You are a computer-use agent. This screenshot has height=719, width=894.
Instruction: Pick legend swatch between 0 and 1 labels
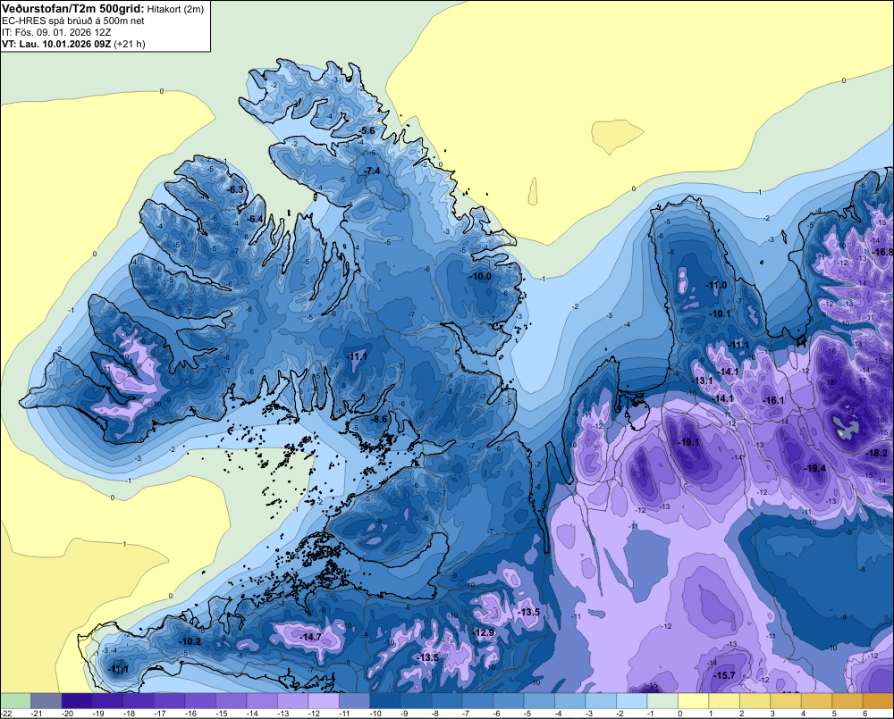click(x=694, y=701)
